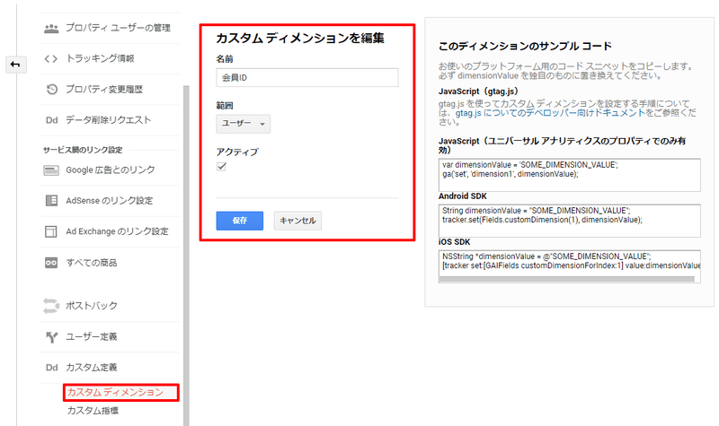Click the AdSense link settings icon

(x=51, y=200)
